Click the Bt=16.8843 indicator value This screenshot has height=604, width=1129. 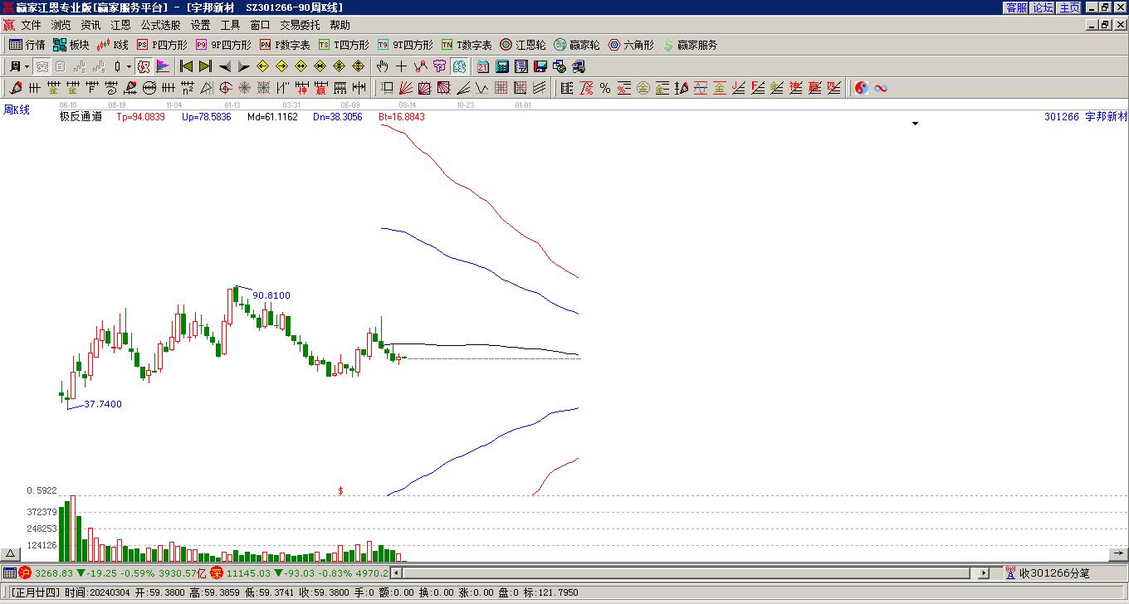click(402, 117)
